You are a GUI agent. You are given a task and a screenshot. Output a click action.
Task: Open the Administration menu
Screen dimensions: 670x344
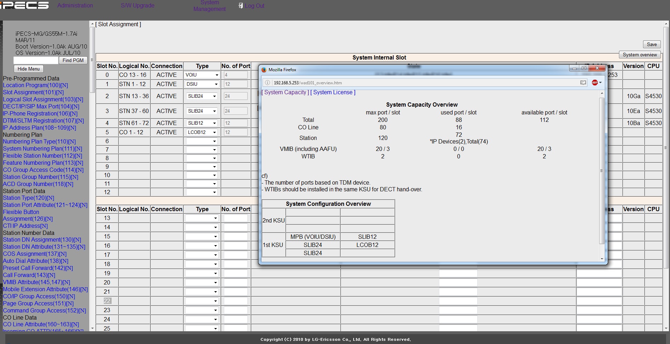[75, 6]
